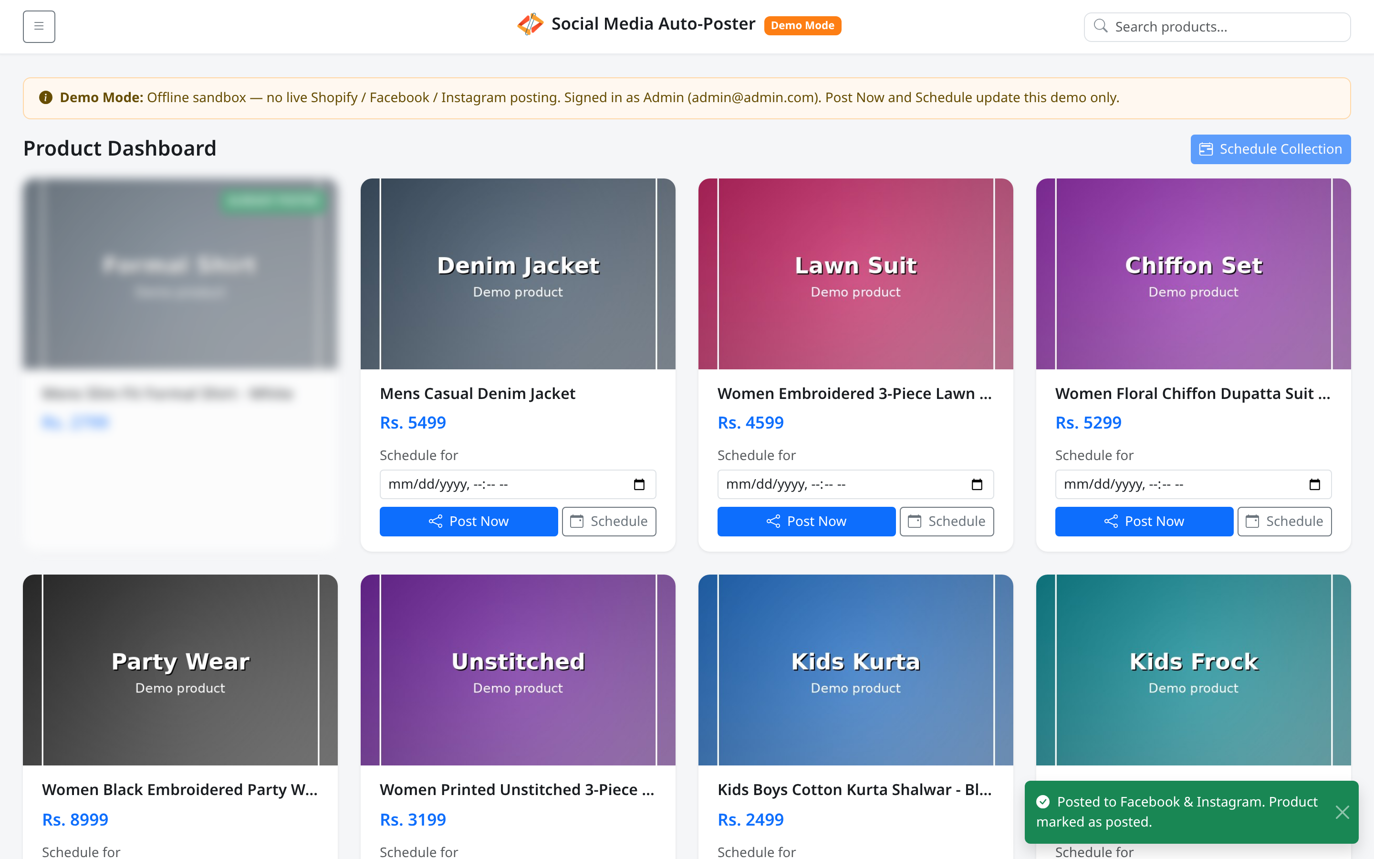Screen dimensions: 1374x859
Task: Click the Demo Mode orange badge
Action: [802, 26]
